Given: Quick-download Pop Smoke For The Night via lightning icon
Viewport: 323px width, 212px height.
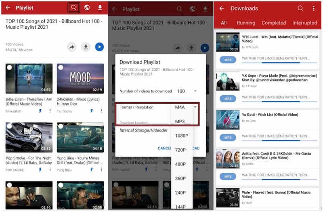Looking at the screenshot, I should click(x=40, y=170).
